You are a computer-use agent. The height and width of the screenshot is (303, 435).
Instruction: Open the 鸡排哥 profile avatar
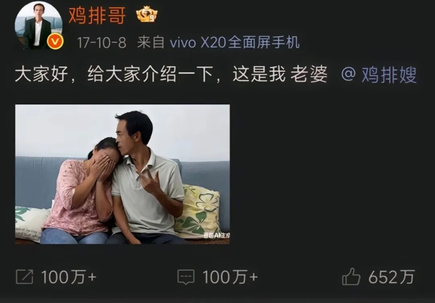click(x=39, y=25)
